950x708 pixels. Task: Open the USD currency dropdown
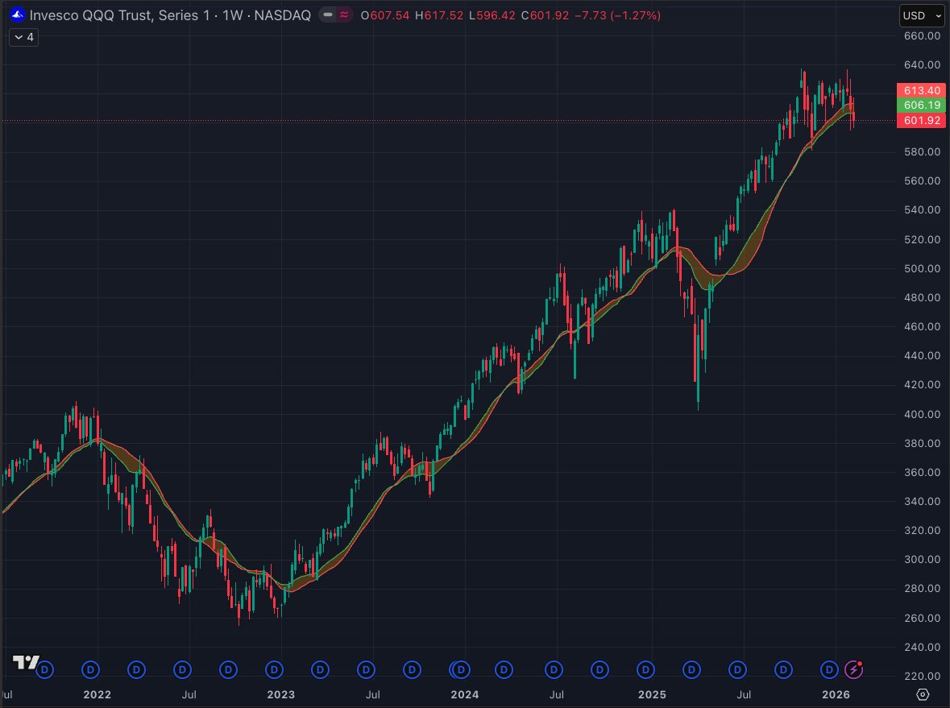922,16
